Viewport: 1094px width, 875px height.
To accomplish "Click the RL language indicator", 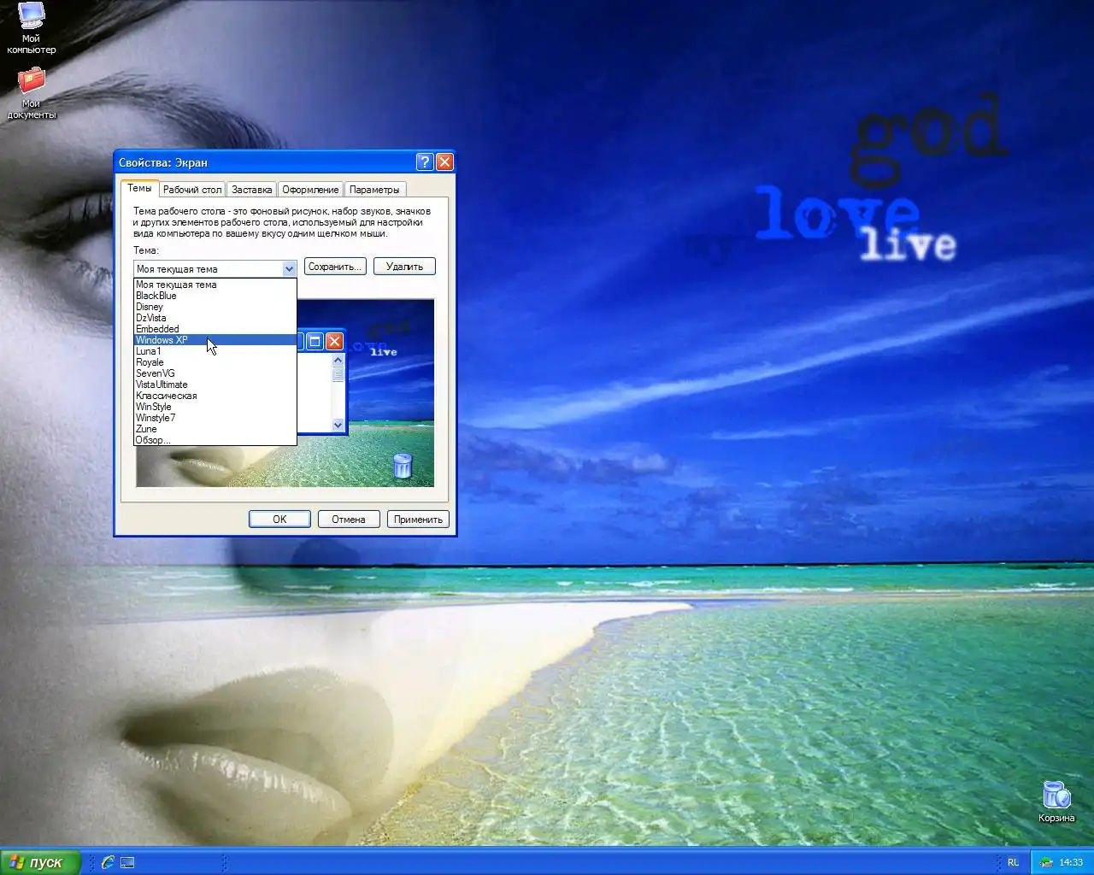I will (x=1013, y=862).
